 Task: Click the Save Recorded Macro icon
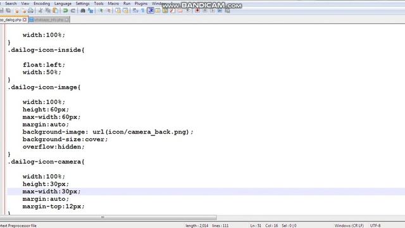[227, 11]
